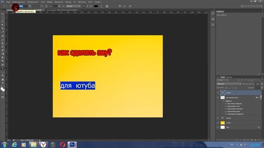Open the Изображение menu
The height and width of the screenshot is (148, 264).
[33, 2]
